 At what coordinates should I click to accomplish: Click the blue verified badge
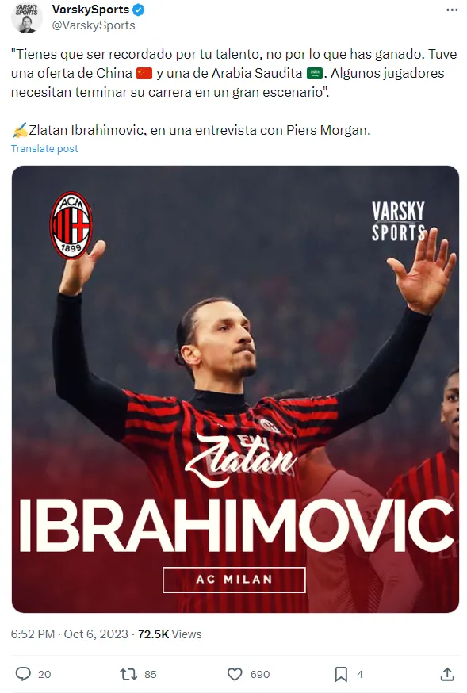point(138,10)
